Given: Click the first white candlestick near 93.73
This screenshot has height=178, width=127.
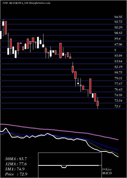Looking at the screenshot, I should click(x=3, y=23).
